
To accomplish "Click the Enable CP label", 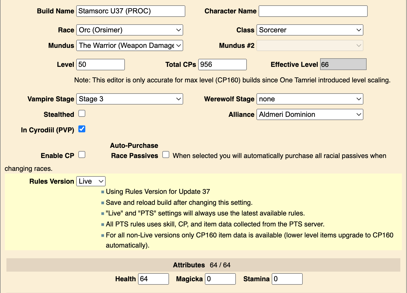I will click(57, 156).
